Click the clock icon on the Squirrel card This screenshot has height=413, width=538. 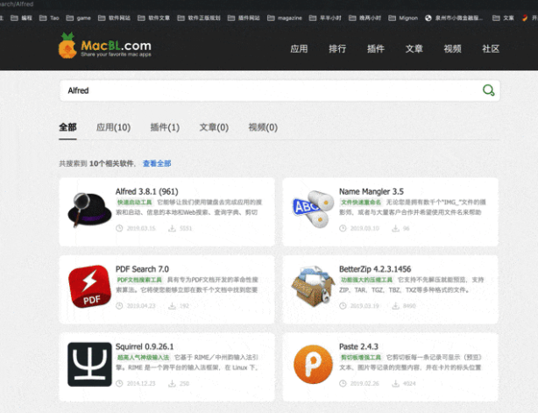tap(119, 383)
